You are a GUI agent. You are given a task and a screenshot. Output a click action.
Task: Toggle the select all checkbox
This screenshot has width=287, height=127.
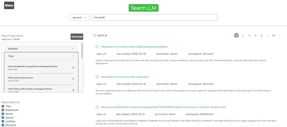click(94, 35)
